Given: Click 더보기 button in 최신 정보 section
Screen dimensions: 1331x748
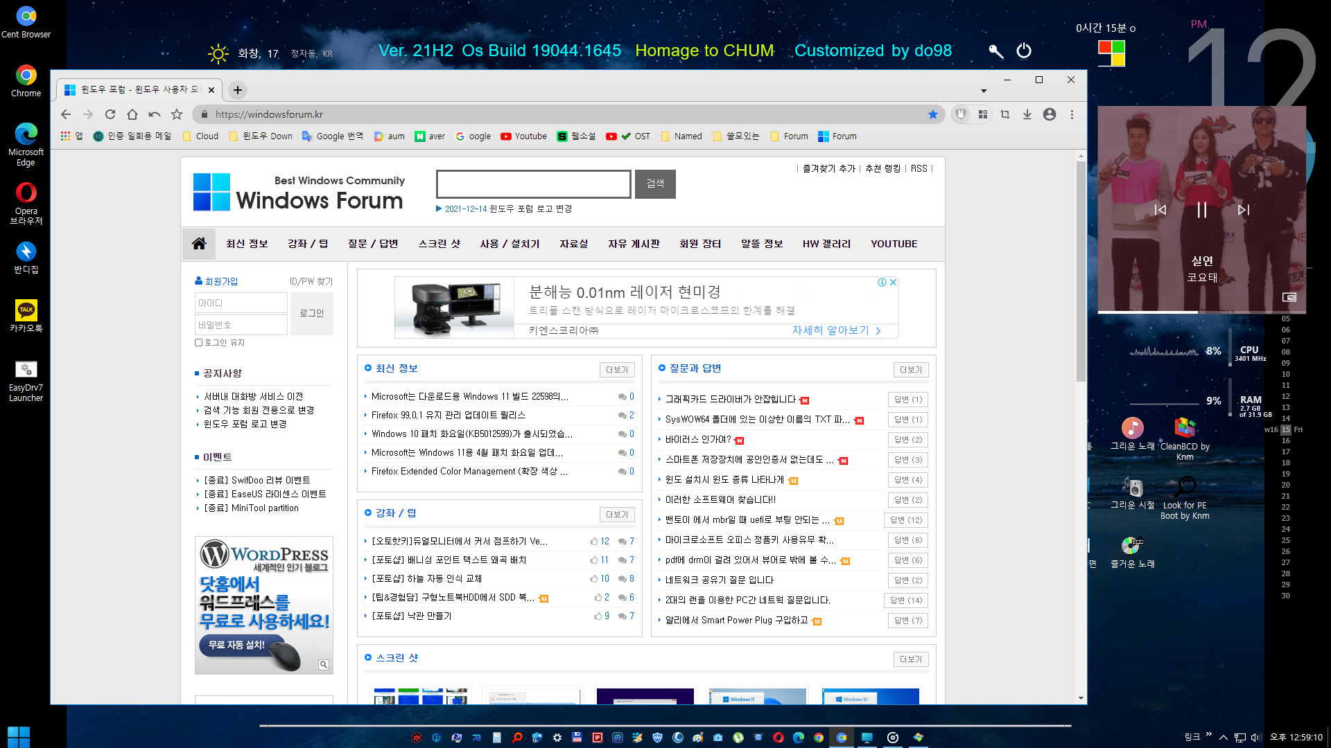Looking at the screenshot, I should click(x=616, y=370).
